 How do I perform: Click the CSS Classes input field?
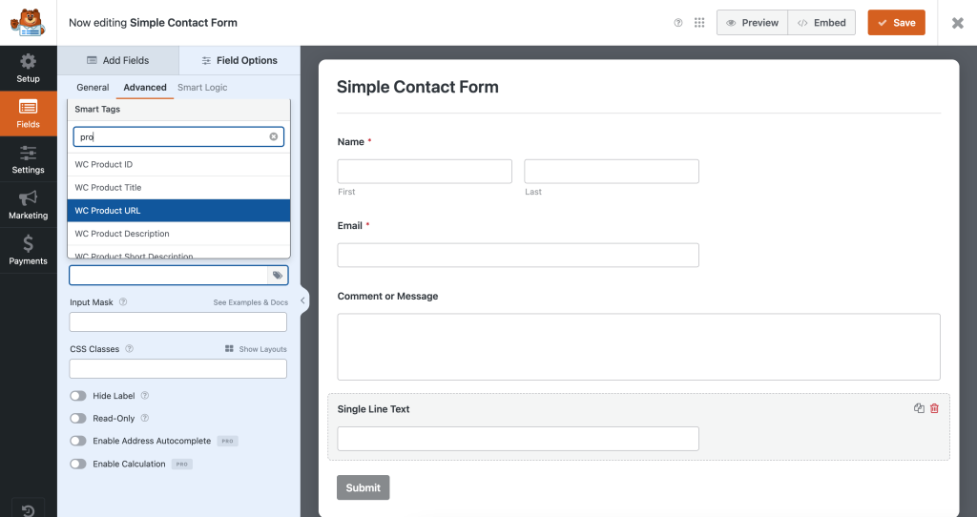click(x=178, y=368)
